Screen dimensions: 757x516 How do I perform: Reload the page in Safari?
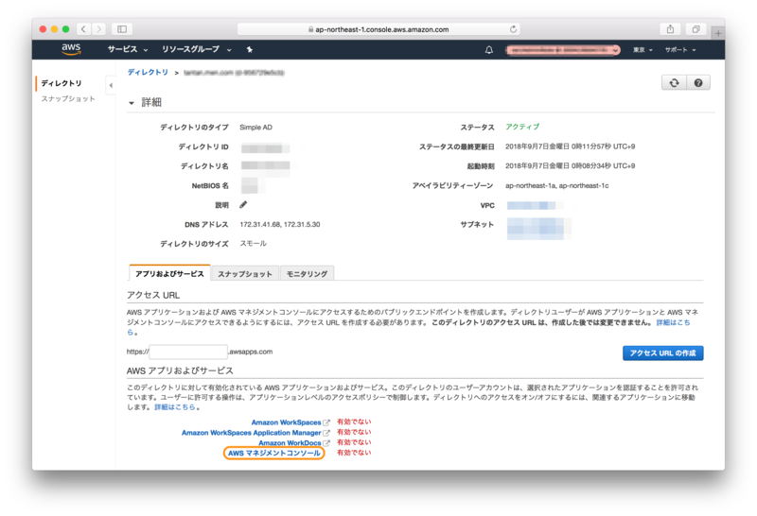coord(513,29)
